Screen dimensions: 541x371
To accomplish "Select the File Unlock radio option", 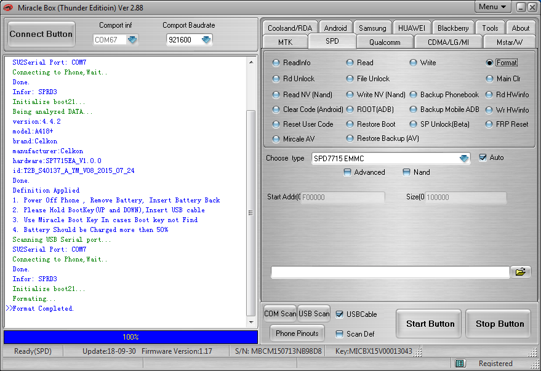I will [x=368, y=79].
